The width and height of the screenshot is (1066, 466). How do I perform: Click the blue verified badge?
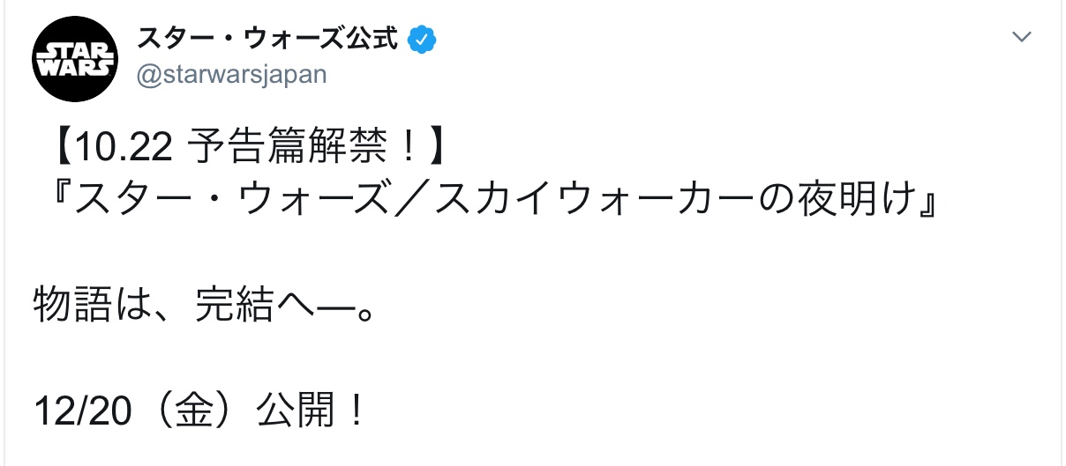coord(421,38)
